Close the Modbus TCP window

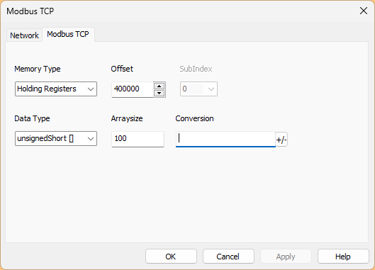(x=364, y=11)
